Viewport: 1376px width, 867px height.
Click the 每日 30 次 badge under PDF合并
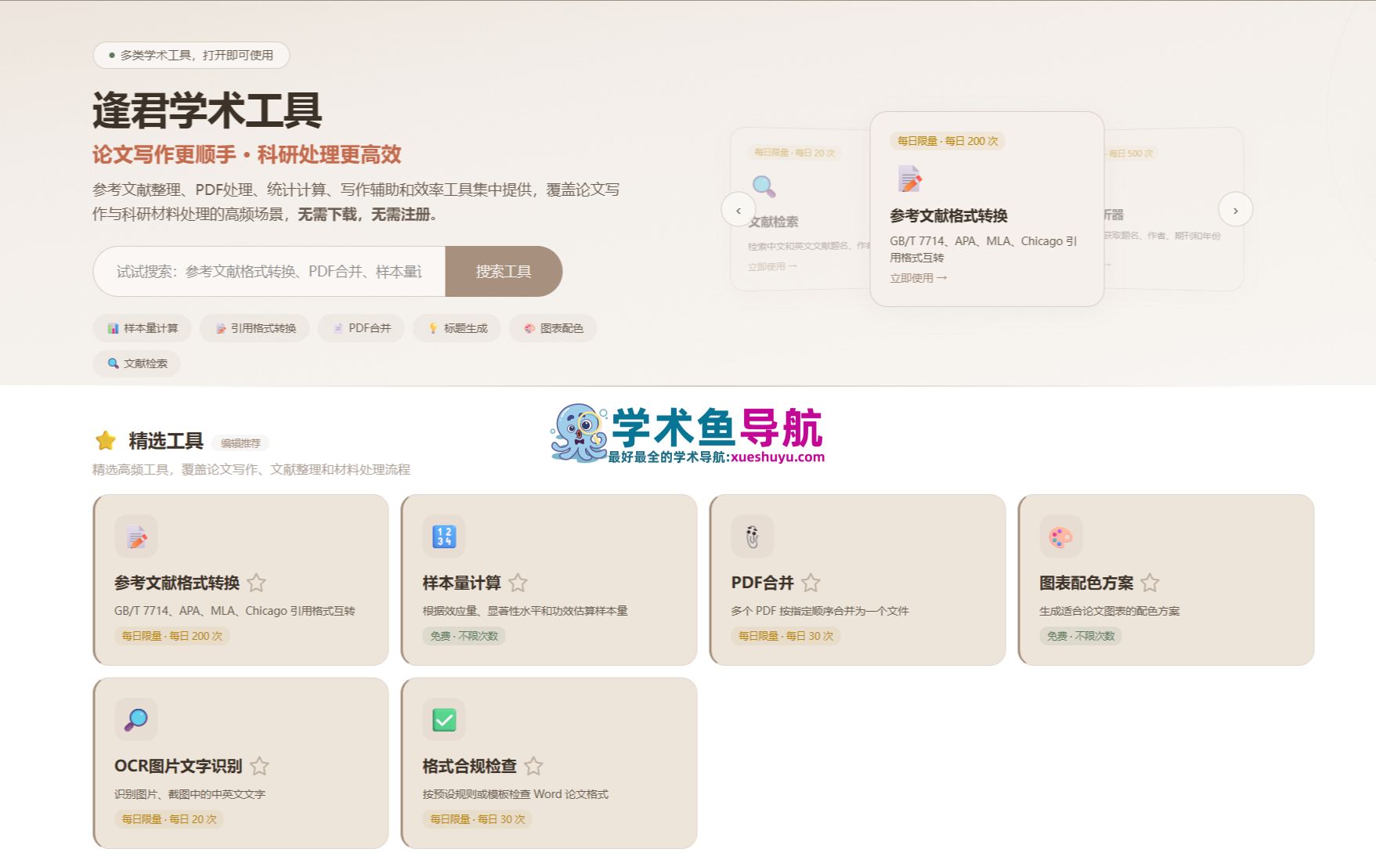(786, 636)
